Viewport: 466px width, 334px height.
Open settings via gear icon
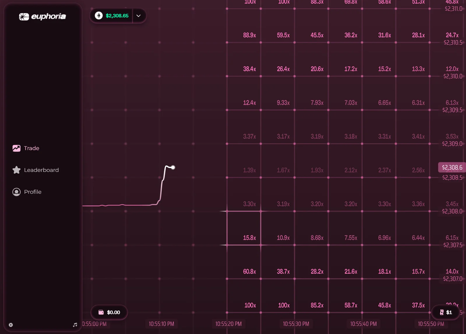point(11,325)
